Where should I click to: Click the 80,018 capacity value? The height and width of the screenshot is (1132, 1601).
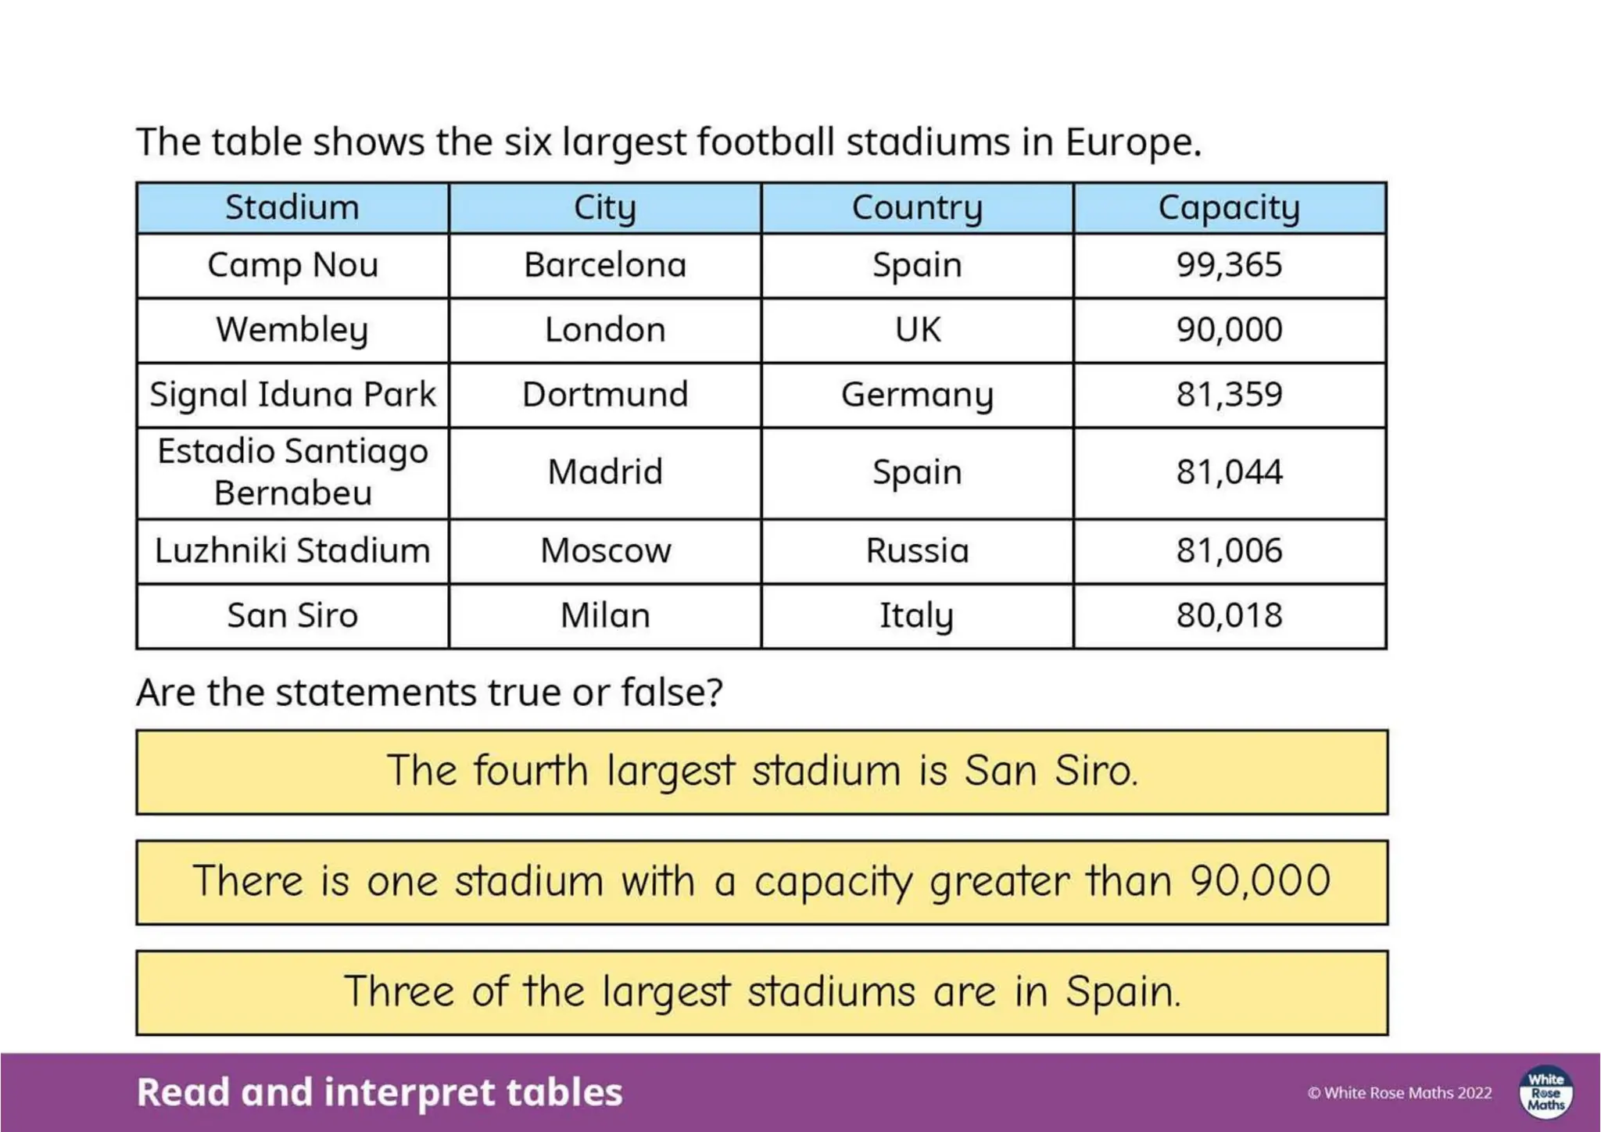click(1230, 616)
